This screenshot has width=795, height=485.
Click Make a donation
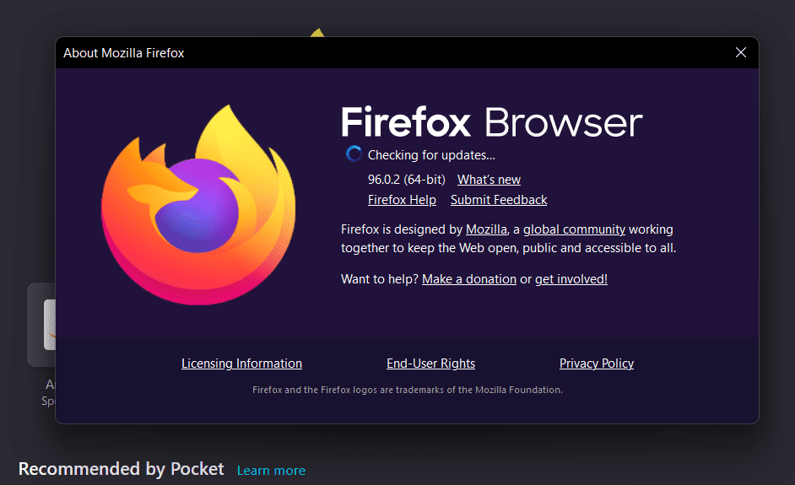pos(468,279)
